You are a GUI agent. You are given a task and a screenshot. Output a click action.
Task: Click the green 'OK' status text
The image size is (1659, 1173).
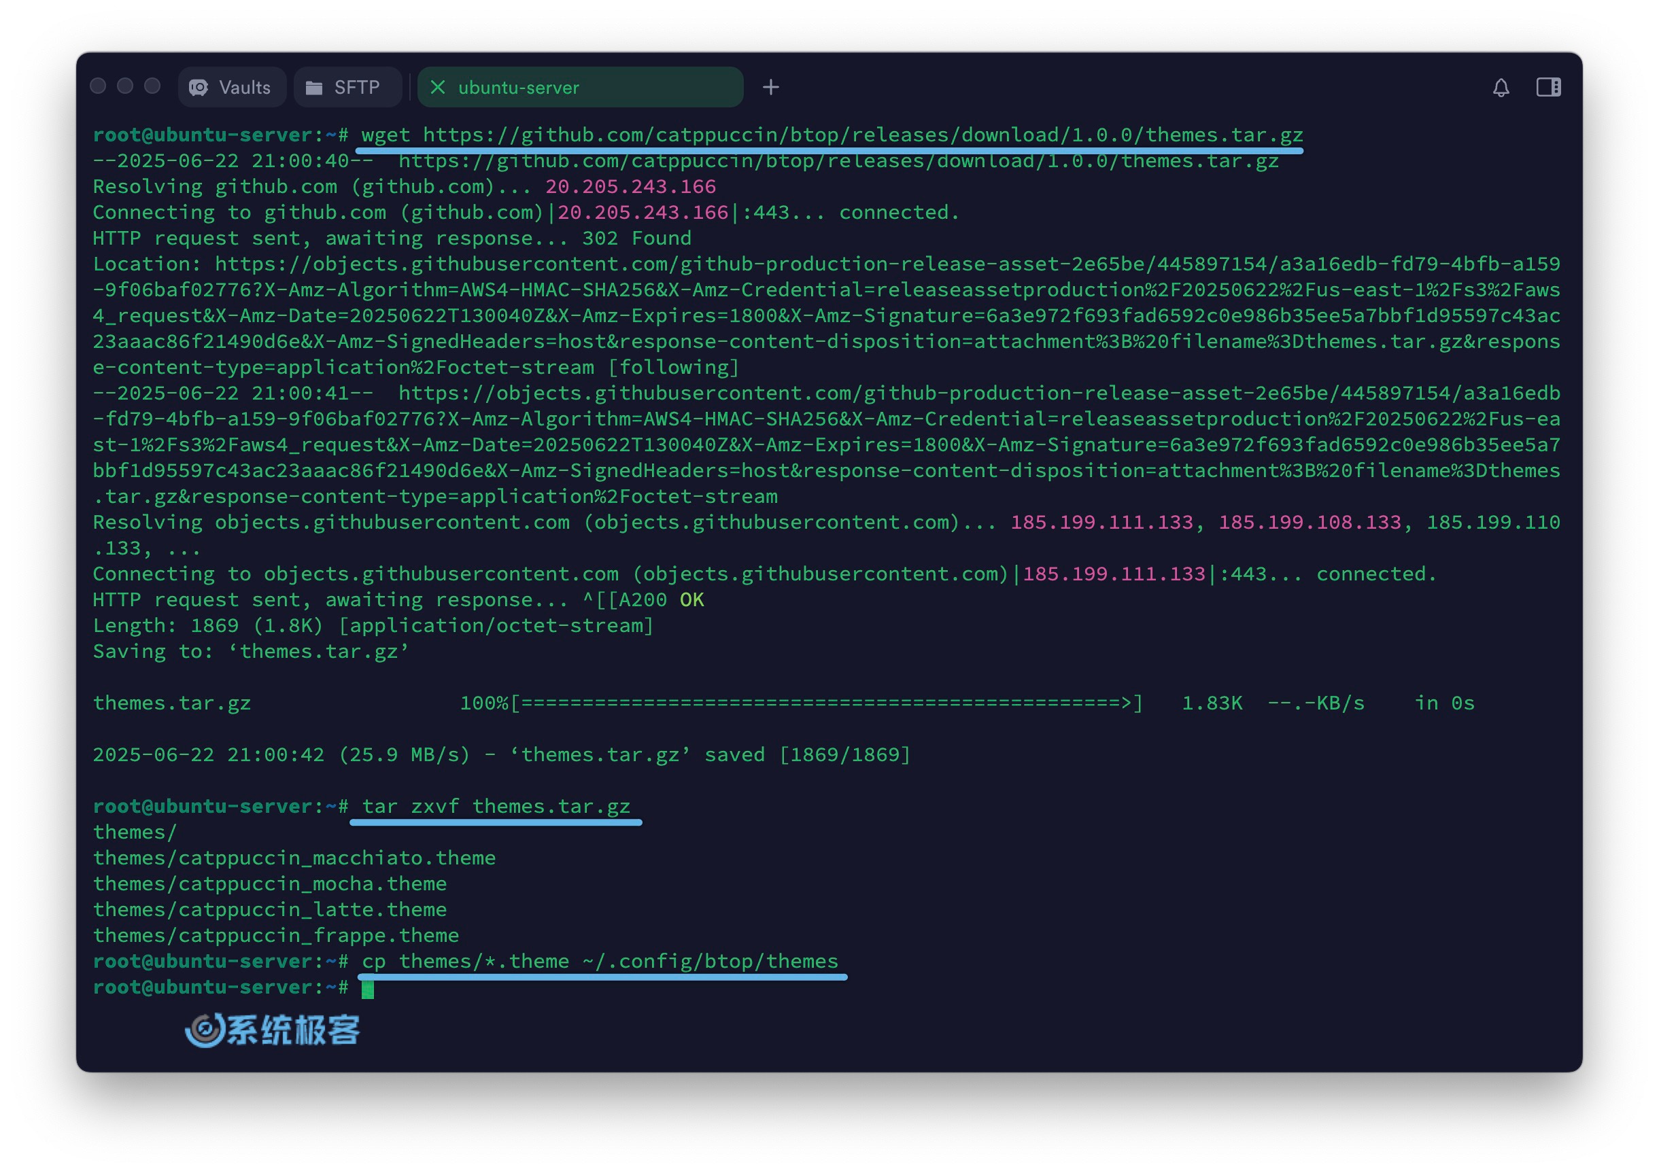point(691,600)
